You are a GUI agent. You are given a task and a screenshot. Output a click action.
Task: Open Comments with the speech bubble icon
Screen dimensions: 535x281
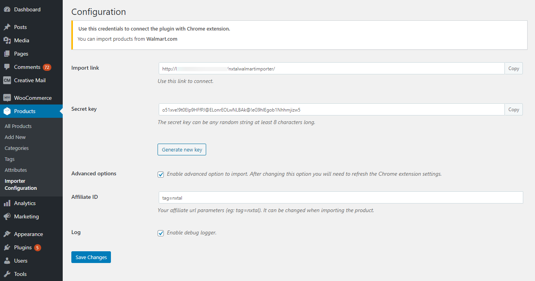click(7, 67)
